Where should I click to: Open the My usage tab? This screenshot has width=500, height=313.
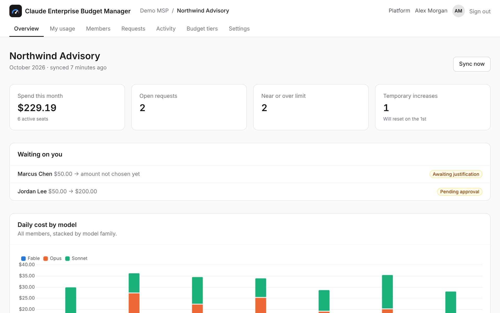pyautogui.click(x=62, y=29)
